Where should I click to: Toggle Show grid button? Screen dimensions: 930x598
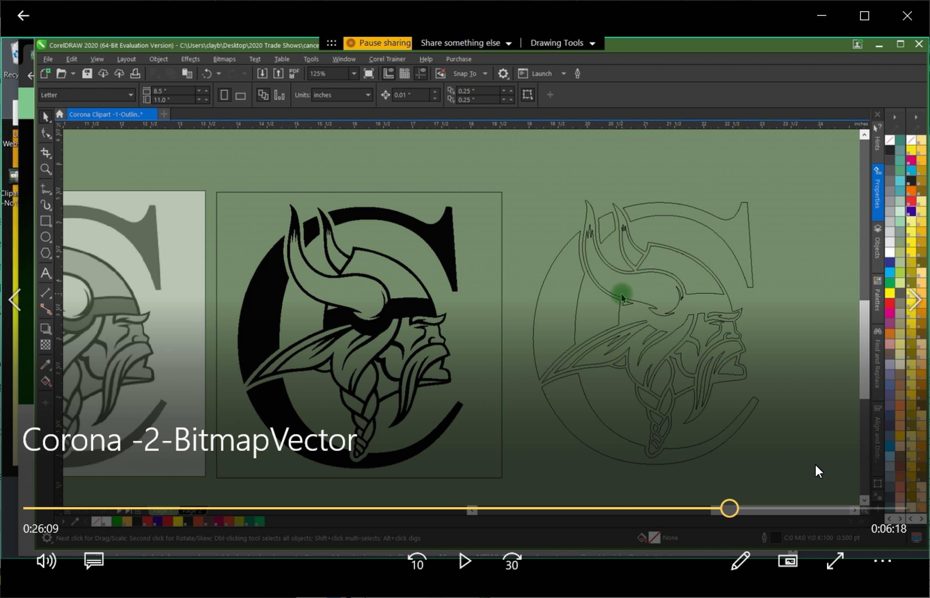404,73
